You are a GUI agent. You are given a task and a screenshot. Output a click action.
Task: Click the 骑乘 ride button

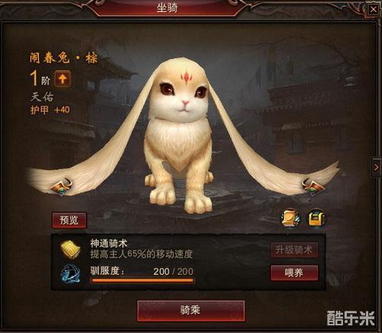[191, 310]
